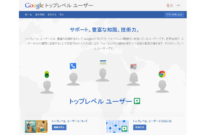Open the 見る menu item
Screen dimensions: 206x135
pyautogui.click(x=61, y=15)
